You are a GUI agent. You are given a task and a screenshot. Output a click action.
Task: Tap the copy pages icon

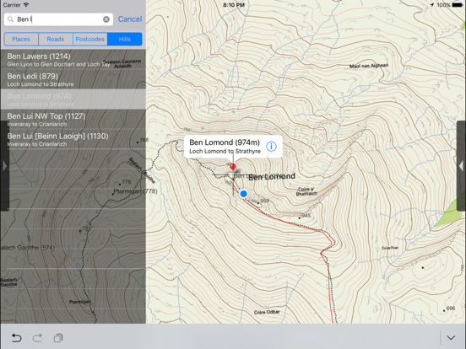tap(58, 338)
